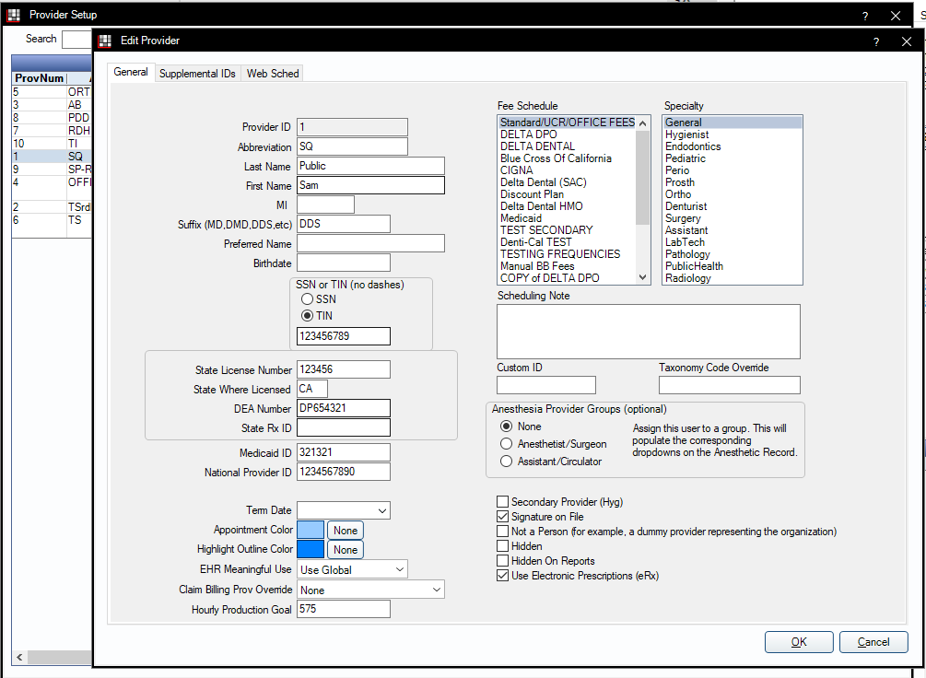926x678 pixels.
Task: Pick the Highlight Outline Color swatch
Action: click(311, 549)
